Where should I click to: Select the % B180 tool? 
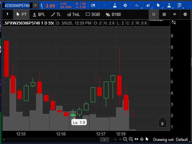point(113,14)
